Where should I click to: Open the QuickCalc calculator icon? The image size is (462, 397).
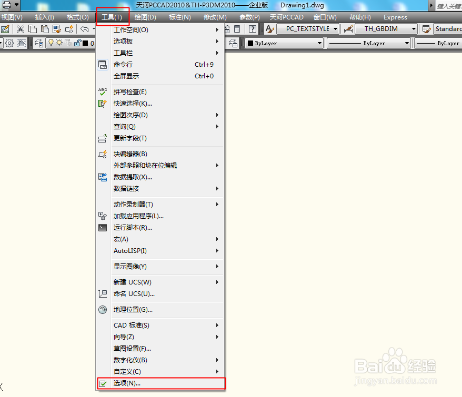click(x=237, y=29)
